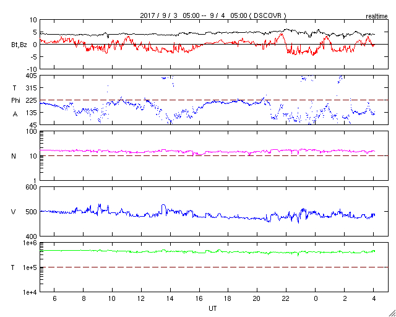Click the "100" tick on the N axis

pyautogui.click(x=32, y=132)
